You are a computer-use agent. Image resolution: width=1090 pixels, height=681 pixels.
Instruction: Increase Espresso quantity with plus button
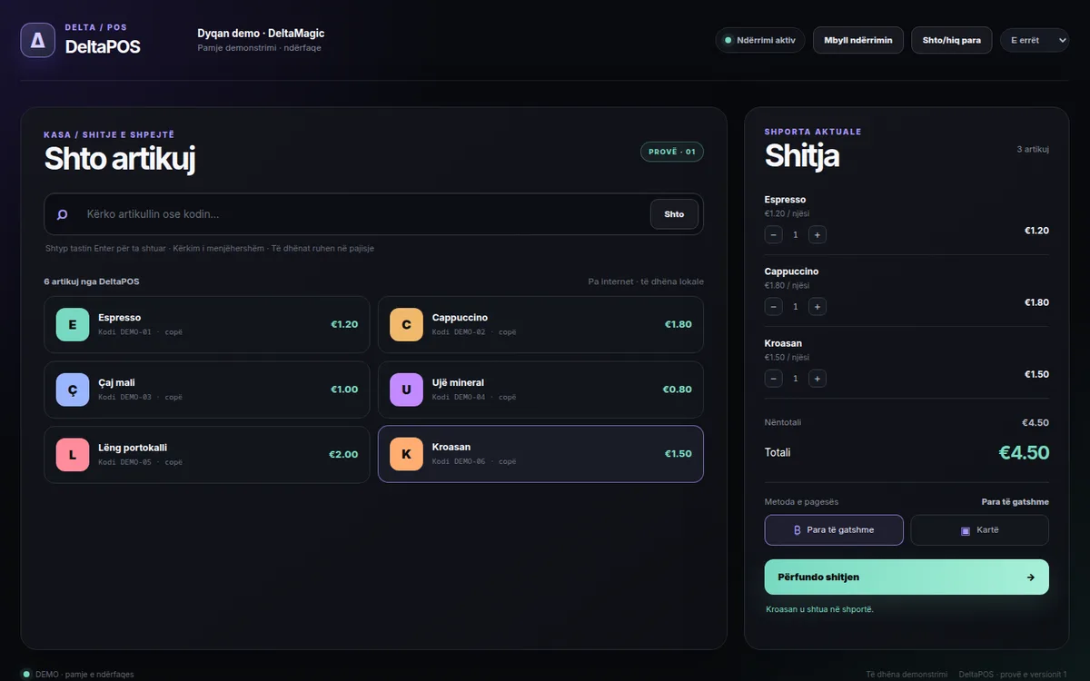point(817,234)
